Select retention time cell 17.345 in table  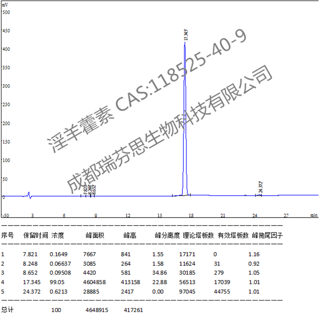coord(32,281)
